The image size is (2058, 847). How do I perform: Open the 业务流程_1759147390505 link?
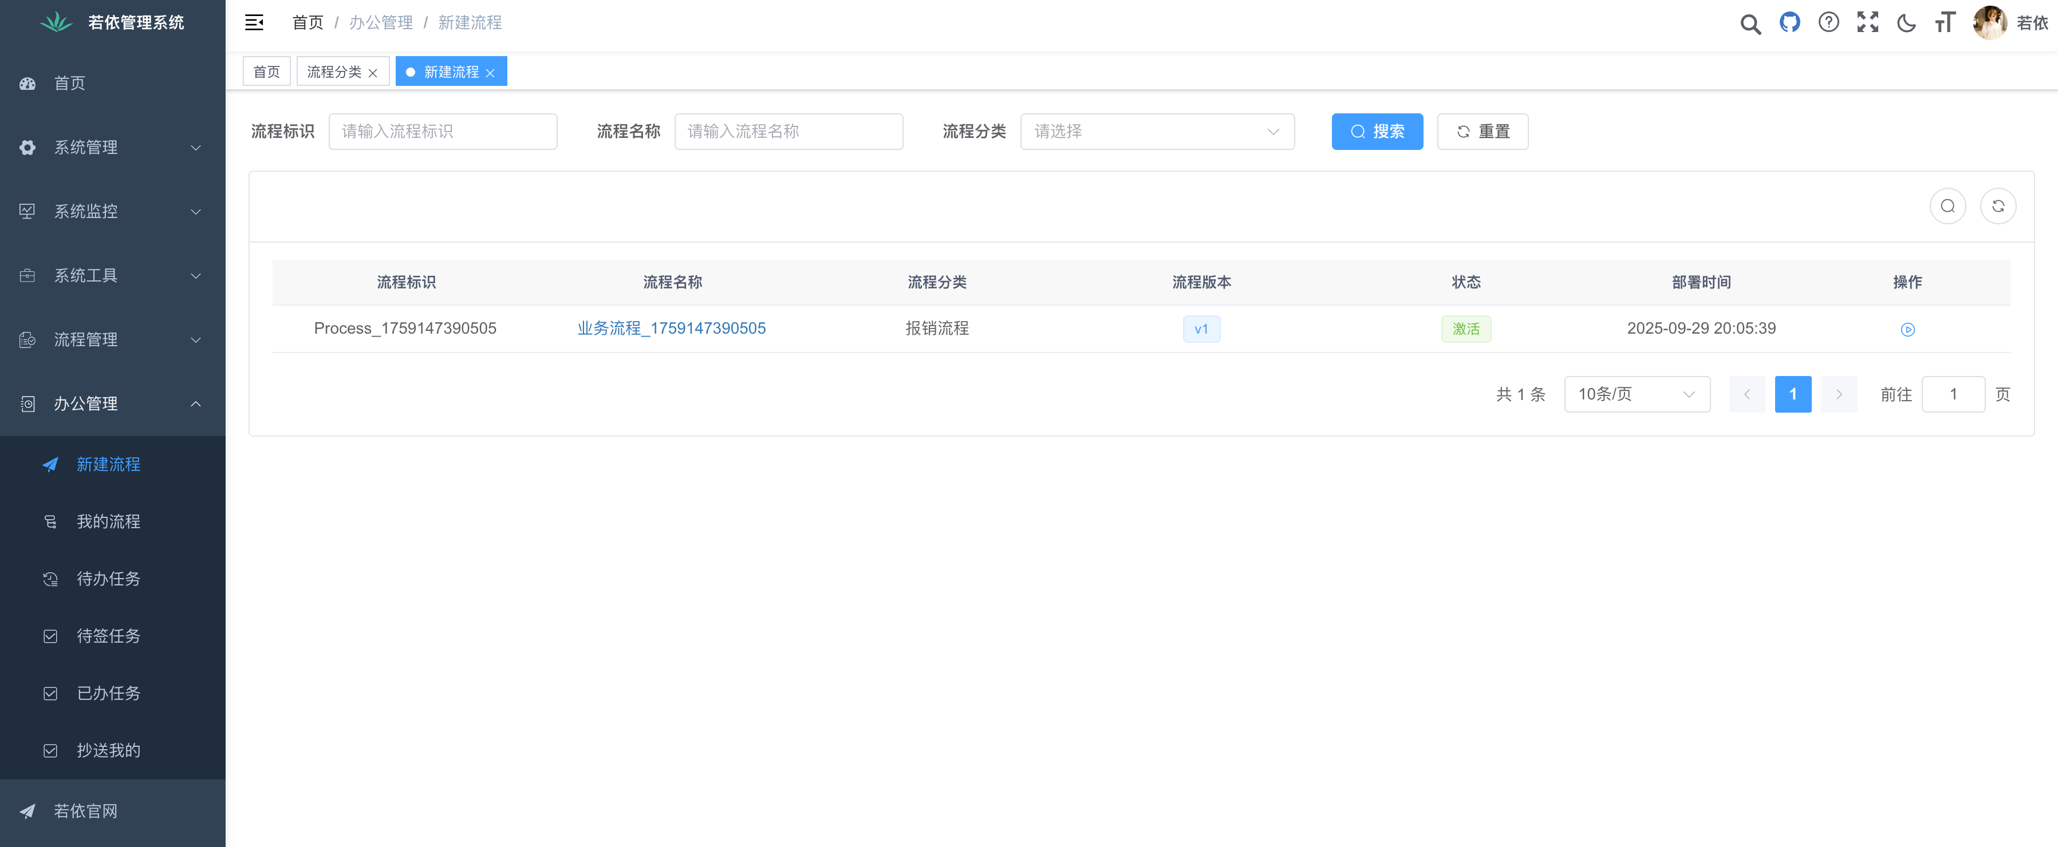[671, 328]
